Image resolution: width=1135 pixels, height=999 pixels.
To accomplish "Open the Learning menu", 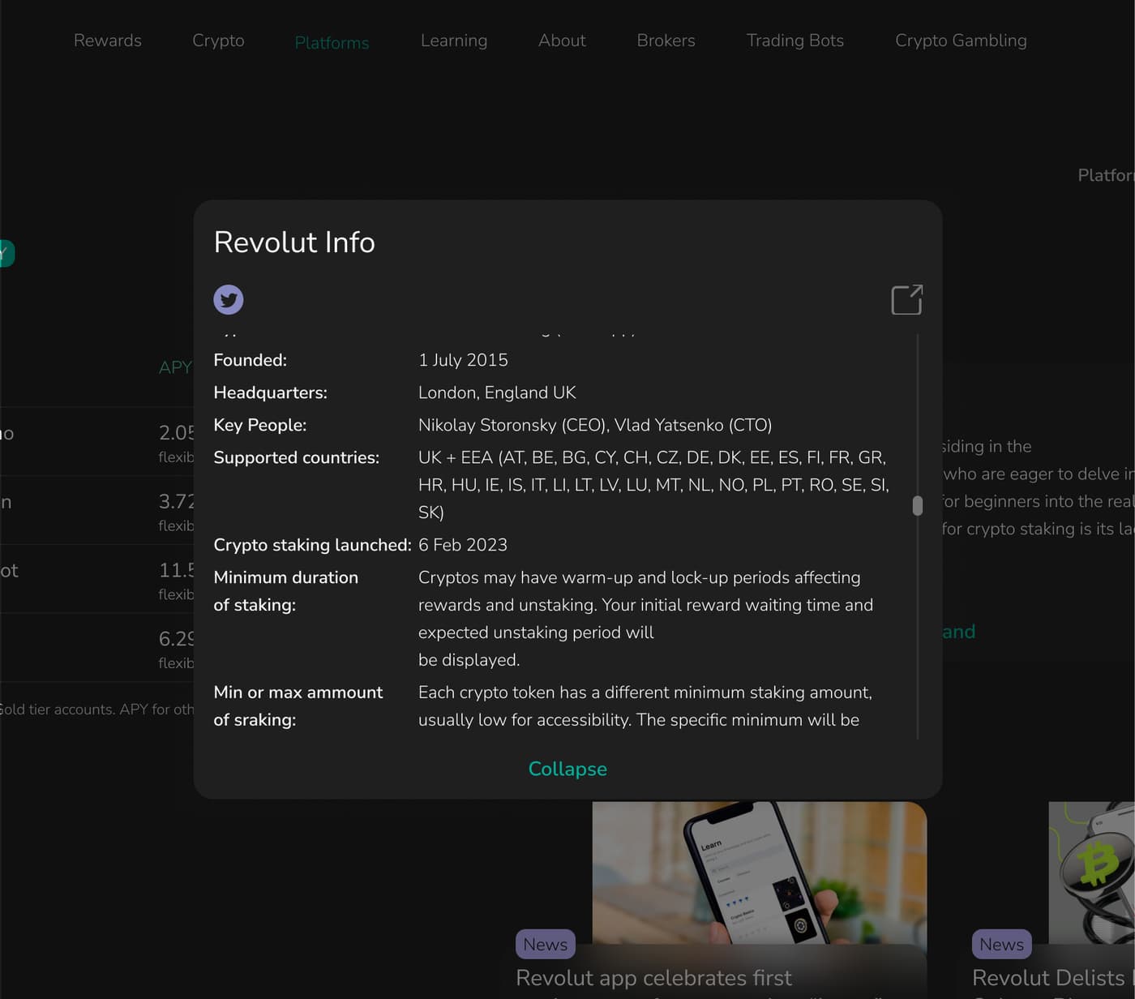I will pos(454,41).
